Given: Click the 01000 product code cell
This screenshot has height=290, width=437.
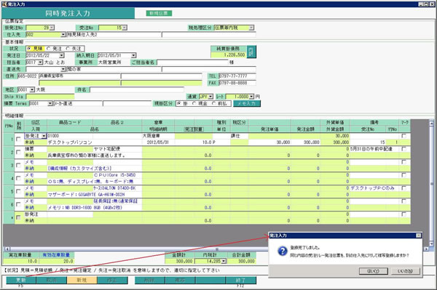Looking at the screenshot, I should (70, 136).
